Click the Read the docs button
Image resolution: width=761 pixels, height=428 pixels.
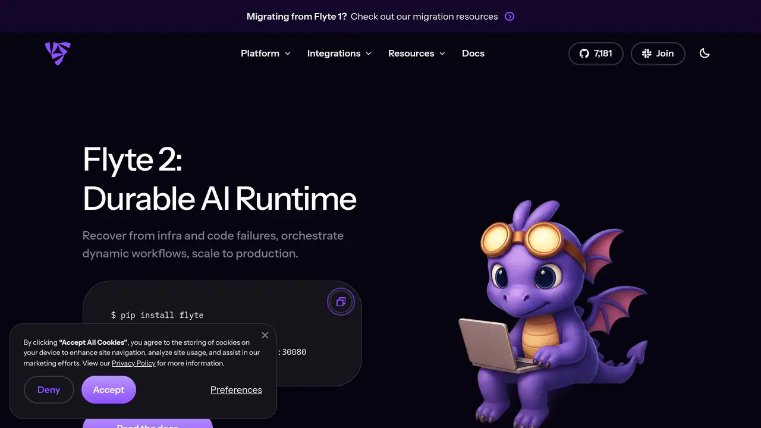tap(147, 423)
